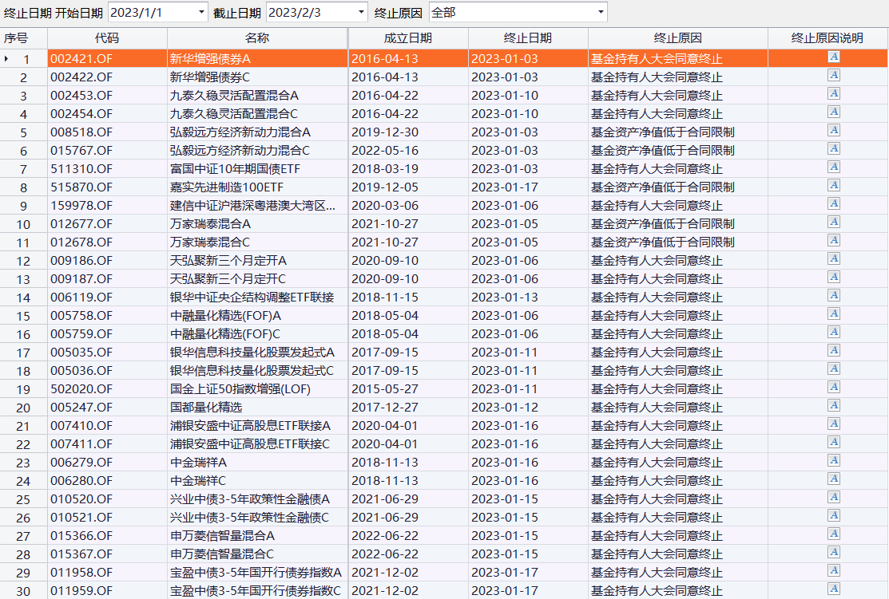Select fund code 012677.OF
The width and height of the screenshot is (889, 599).
tap(81, 223)
